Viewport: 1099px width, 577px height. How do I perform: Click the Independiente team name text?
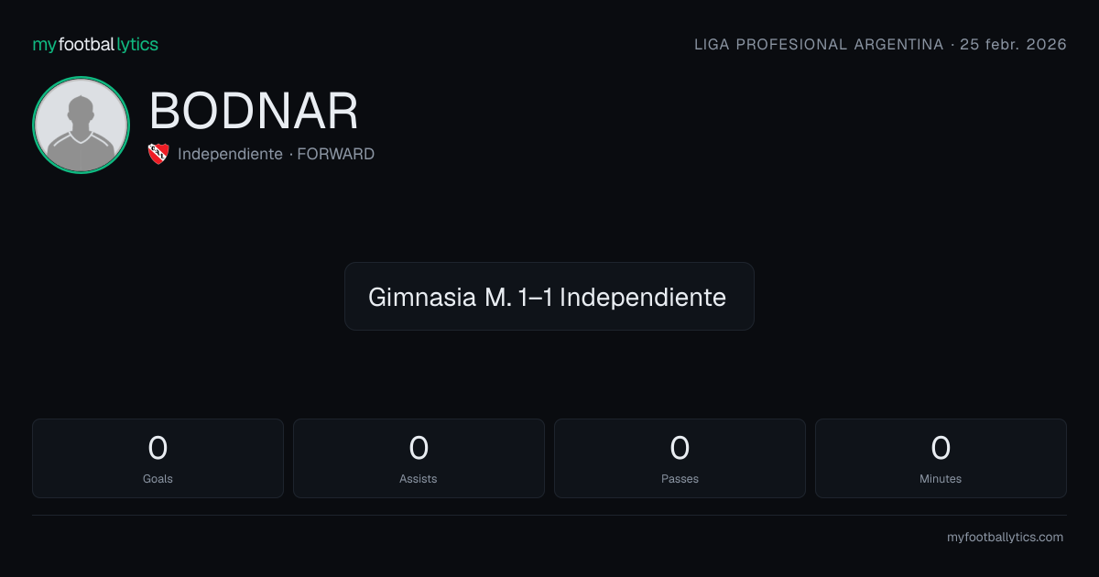pos(230,154)
